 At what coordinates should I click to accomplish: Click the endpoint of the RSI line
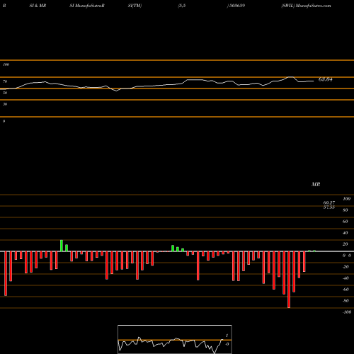tap(314, 81)
